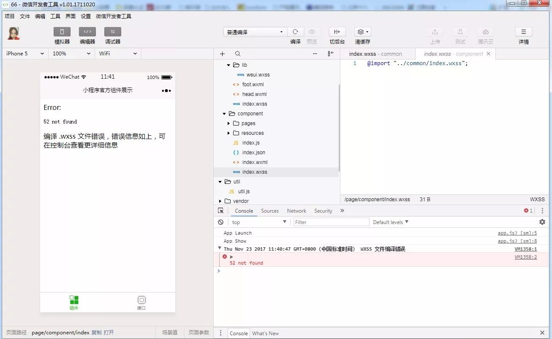This screenshot has width=552, height=339.
Task: Switch to Security devtools tab
Action: (323, 211)
